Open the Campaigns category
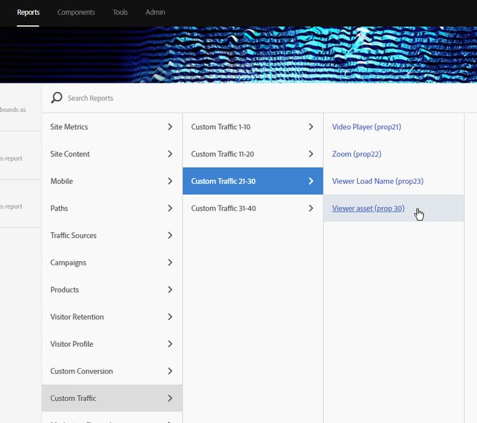 tap(112, 262)
